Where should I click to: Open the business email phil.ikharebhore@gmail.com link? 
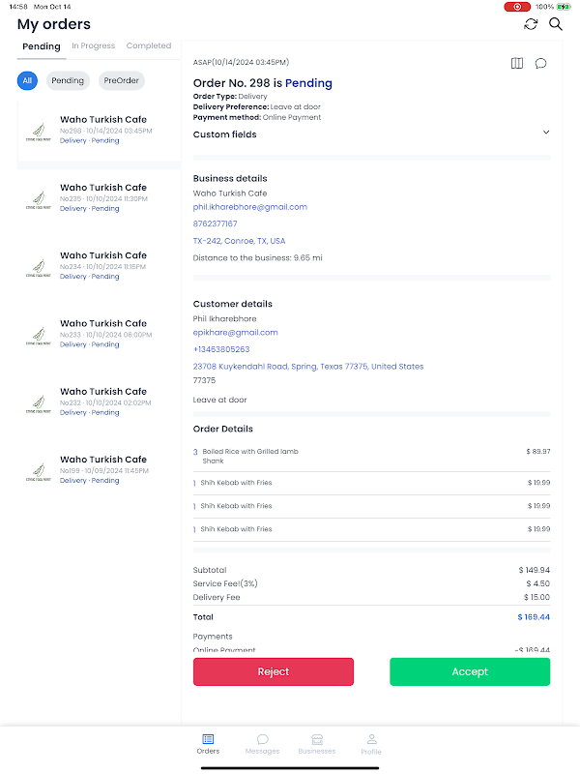250,207
